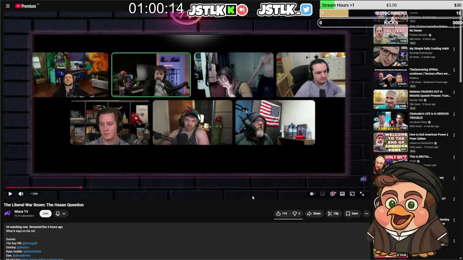
Task: Enter full screen mode
Action: pyautogui.click(x=362, y=194)
